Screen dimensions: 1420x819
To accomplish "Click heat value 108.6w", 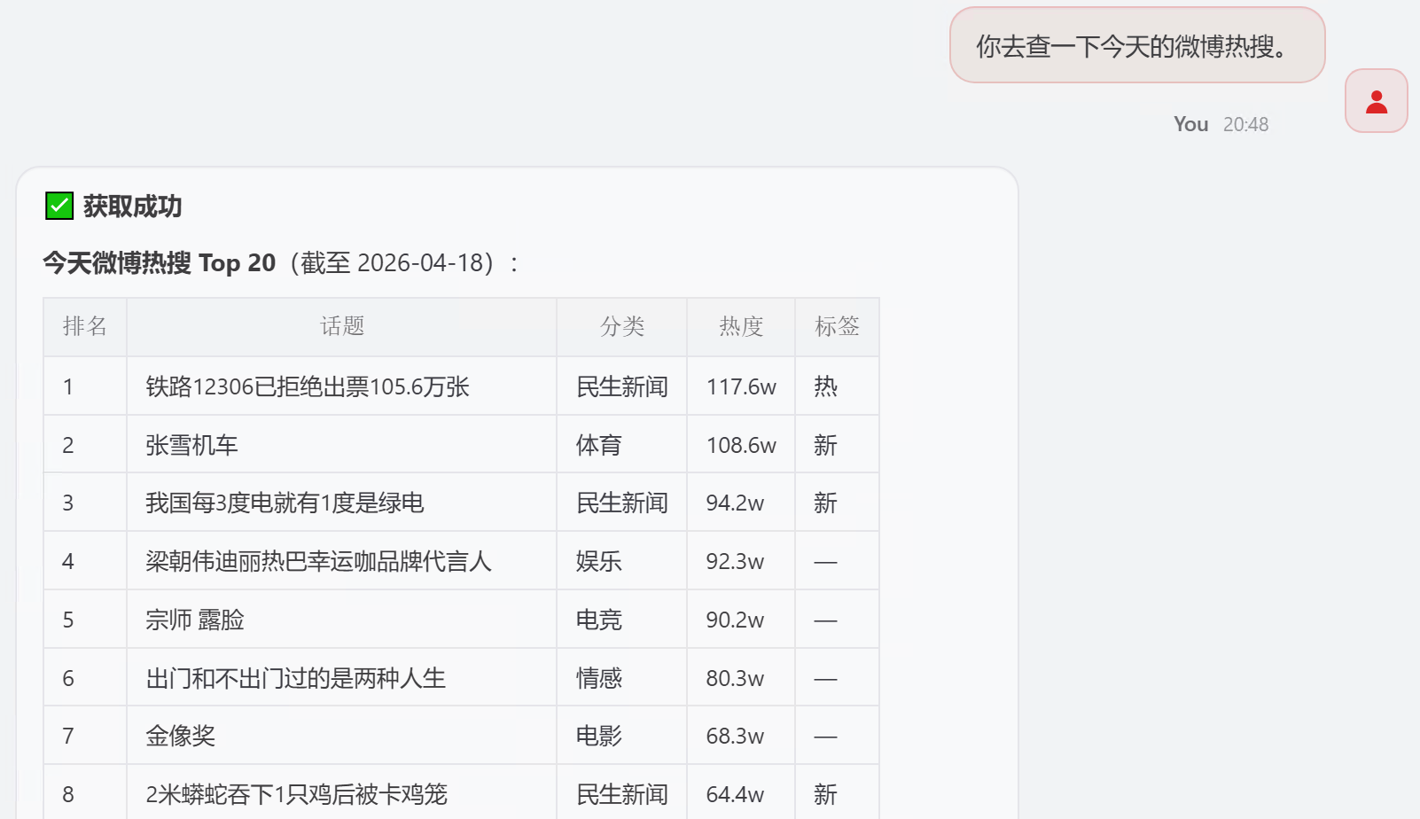I will pos(741,445).
